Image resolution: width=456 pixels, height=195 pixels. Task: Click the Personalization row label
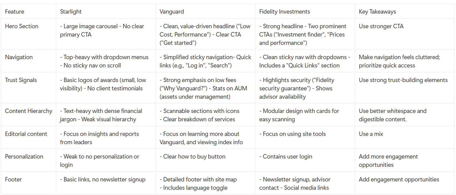pyautogui.click(x=24, y=156)
